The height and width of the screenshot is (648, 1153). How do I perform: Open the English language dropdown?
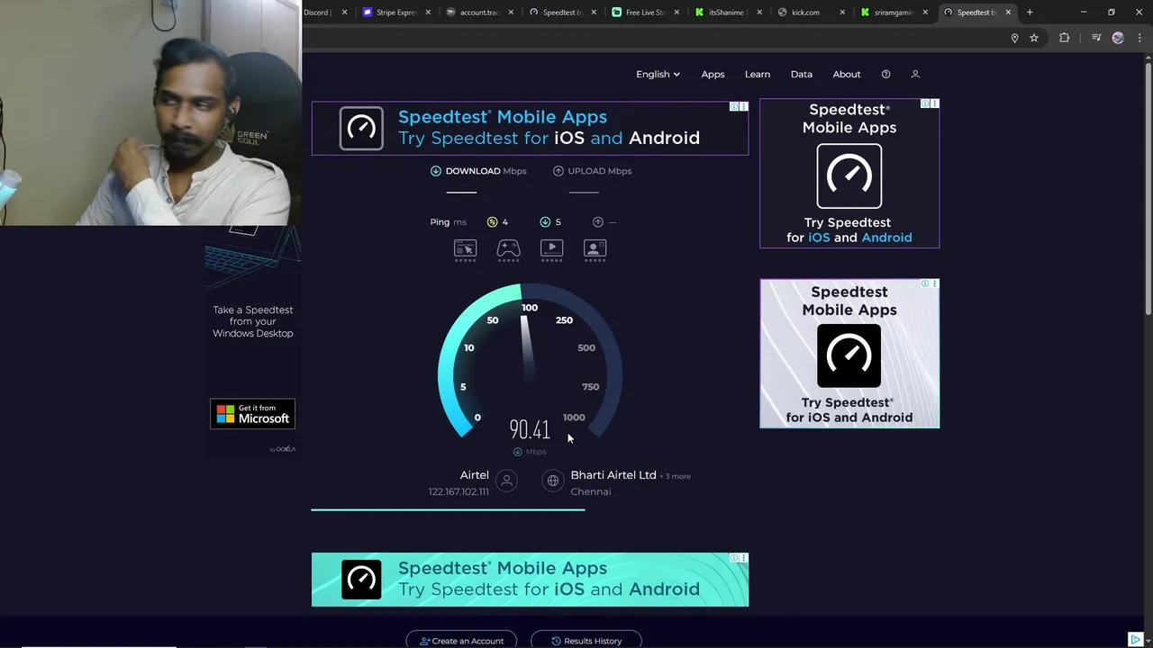[658, 74]
